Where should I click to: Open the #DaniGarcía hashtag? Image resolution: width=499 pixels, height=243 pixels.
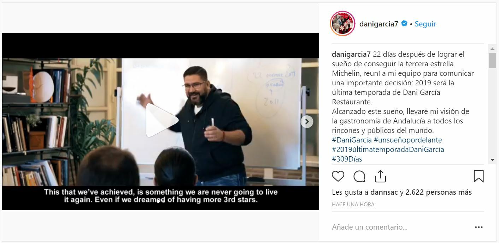point(351,140)
